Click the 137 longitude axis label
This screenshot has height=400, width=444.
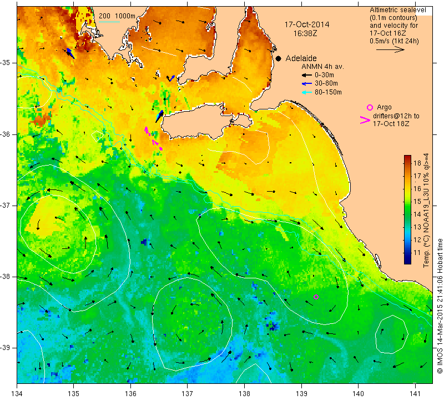pyautogui.click(x=187, y=394)
